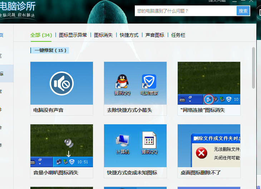The width and height of the screenshot is (261, 189).
Task: Click the 计算机 monitor icon
Action: point(123,140)
